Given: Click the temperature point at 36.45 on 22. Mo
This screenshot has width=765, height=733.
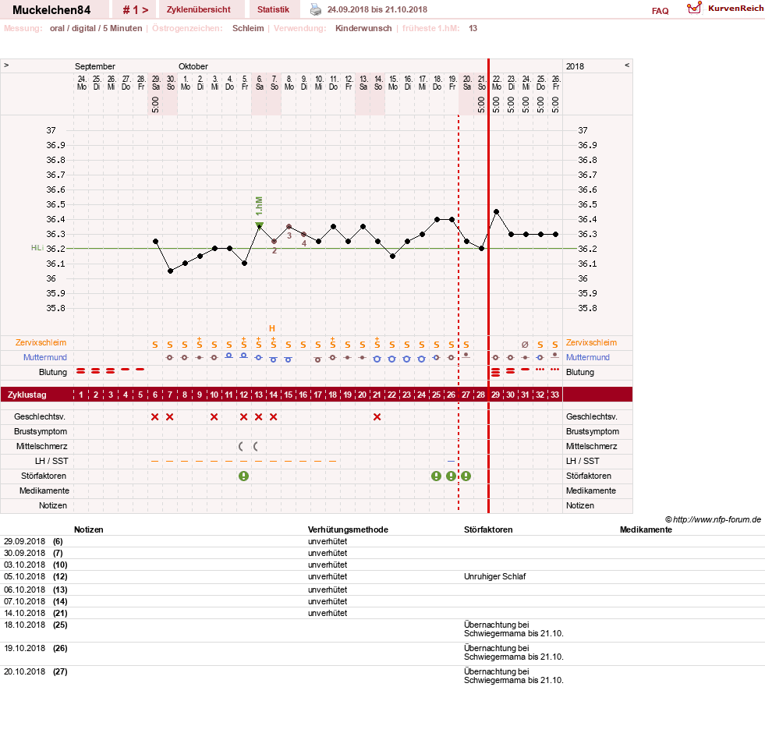Looking at the screenshot, I should (496, 212).
